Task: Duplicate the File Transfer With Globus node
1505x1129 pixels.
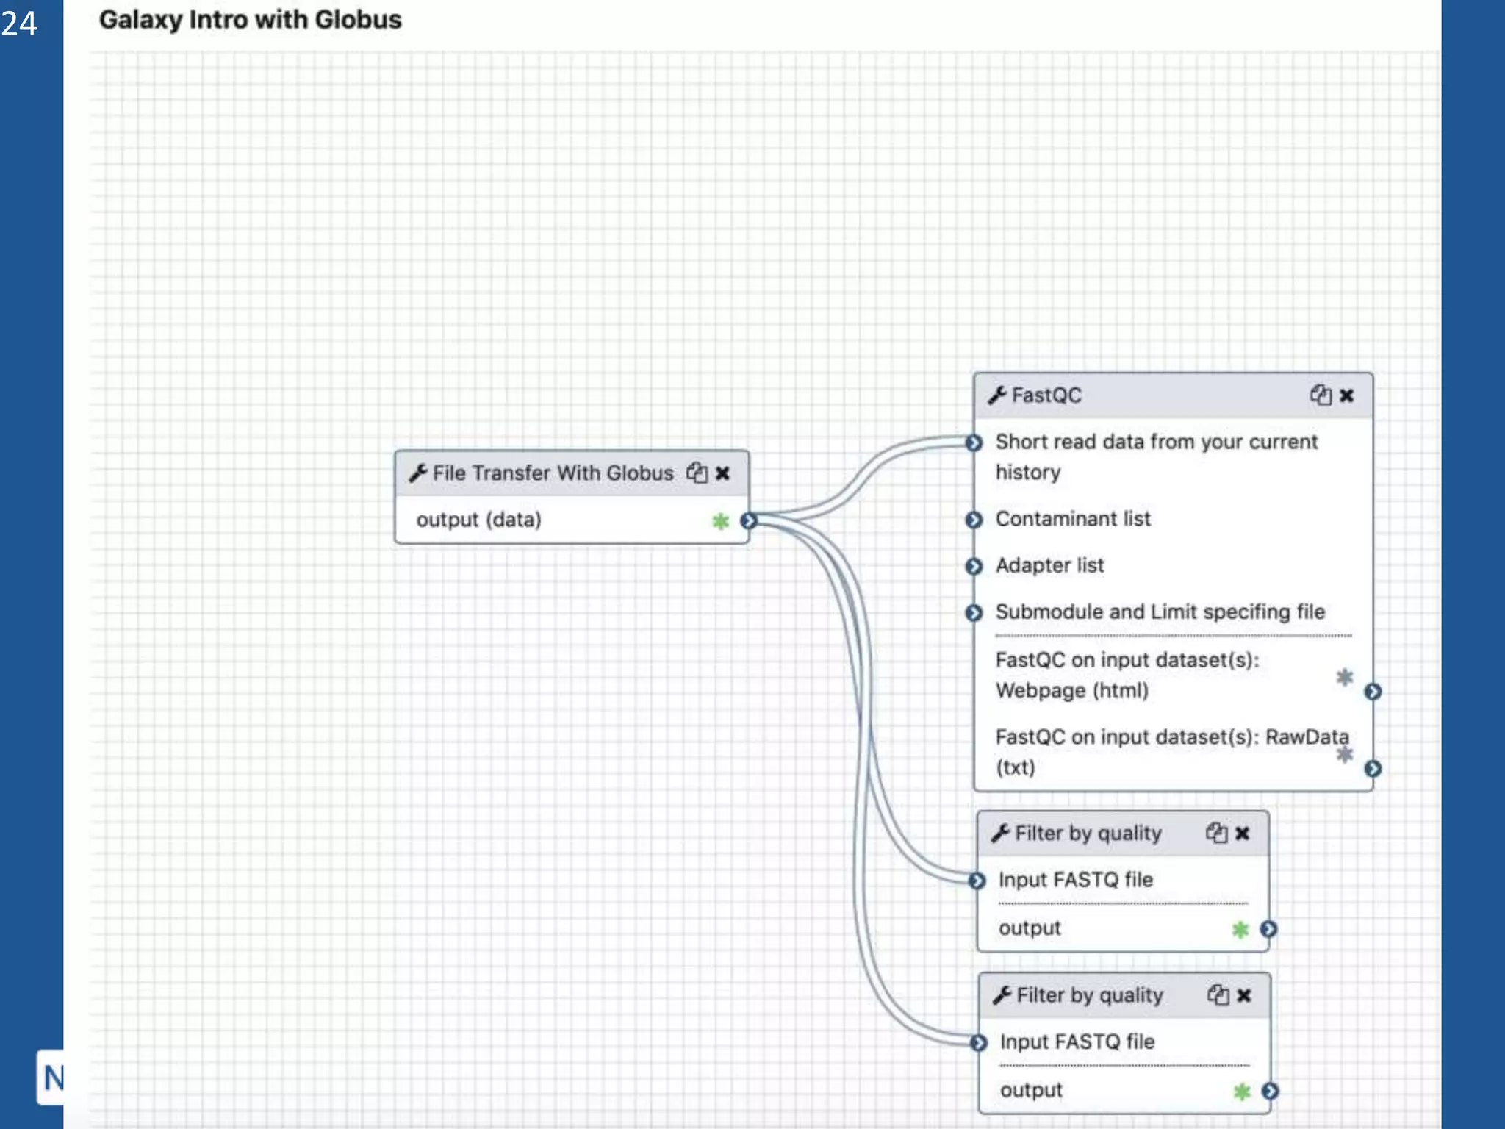Action: pyautogui.click(x=697, y=473)
